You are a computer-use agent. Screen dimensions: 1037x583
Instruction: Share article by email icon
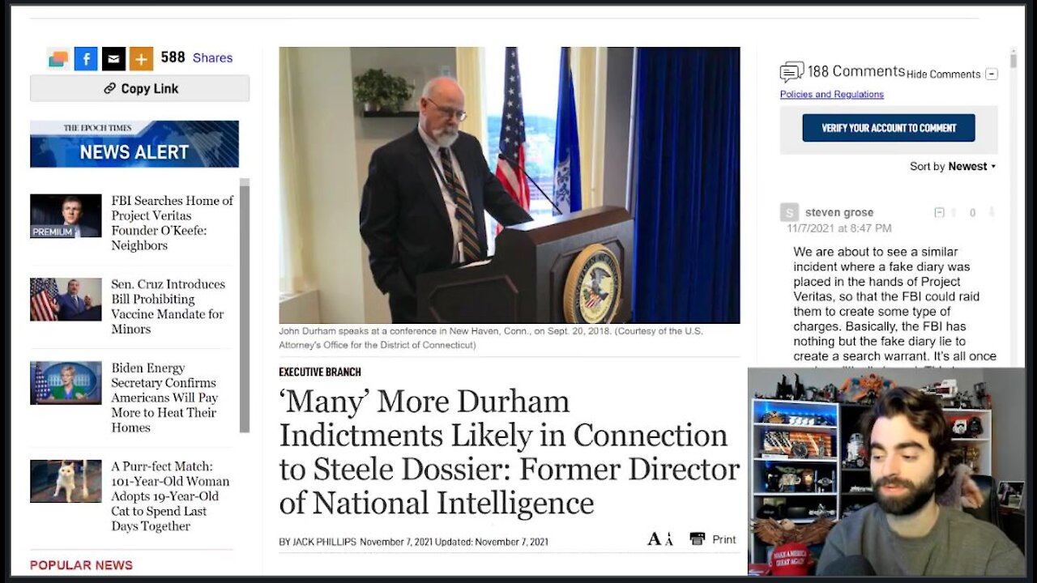pos(113,58)
